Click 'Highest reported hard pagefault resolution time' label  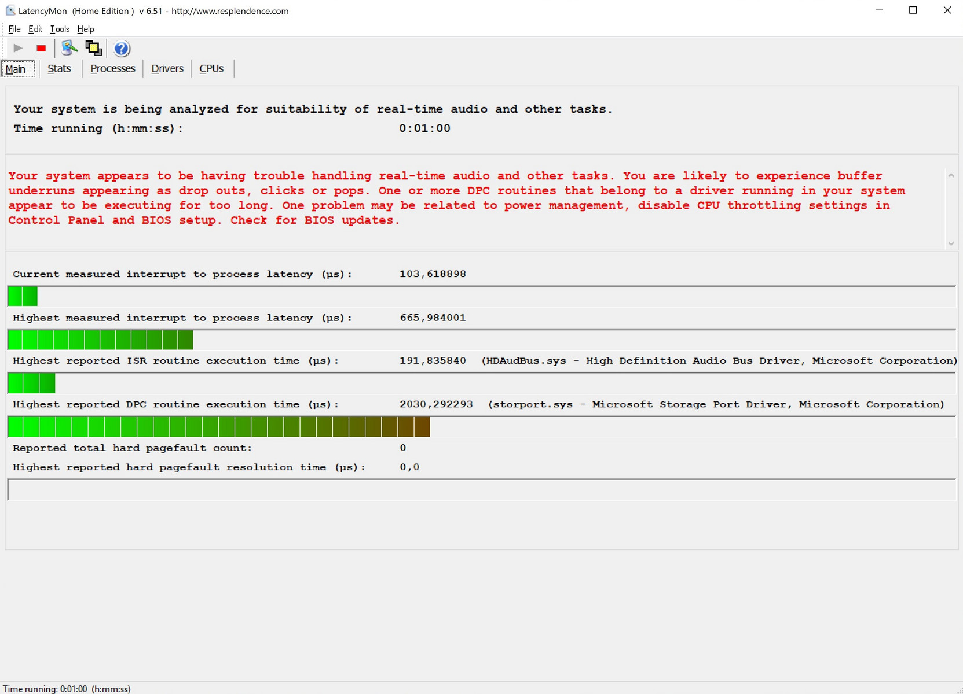tap(189, 467)
